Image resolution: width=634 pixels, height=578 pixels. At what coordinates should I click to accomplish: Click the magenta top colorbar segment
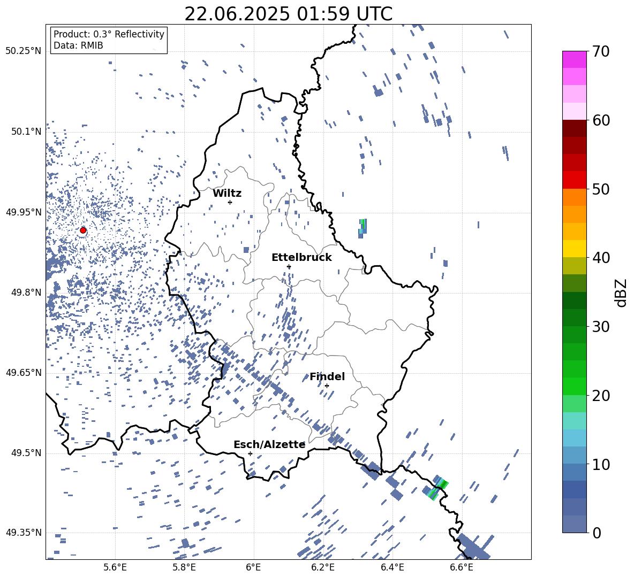tap(574, 59)
